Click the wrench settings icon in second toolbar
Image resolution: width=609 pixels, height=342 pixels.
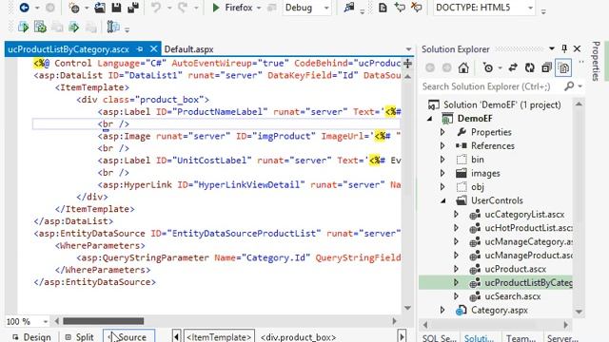[113, 27]
